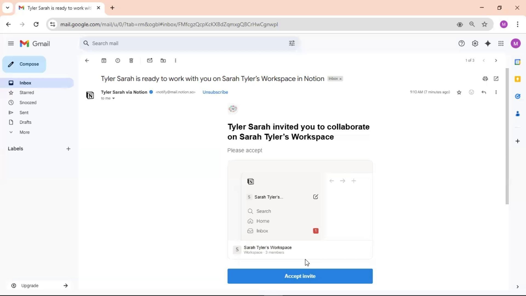The width and height of the screenshot is (526, 296).
Task: Open email in new window
Action: point(496,79)
